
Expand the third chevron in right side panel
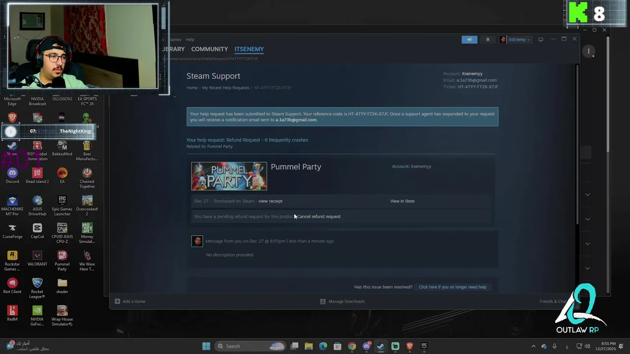pos(587,244)
